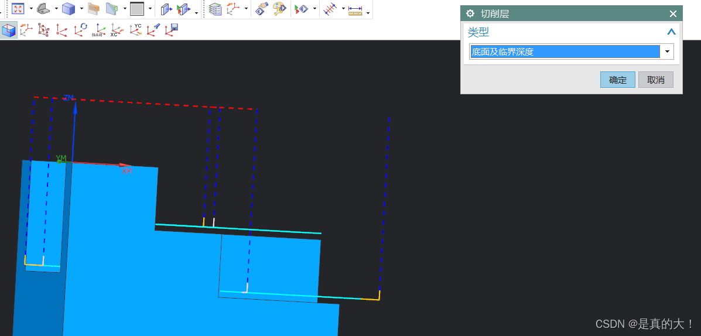Open dropdown beside the playback icon

(x=314, y=9)
